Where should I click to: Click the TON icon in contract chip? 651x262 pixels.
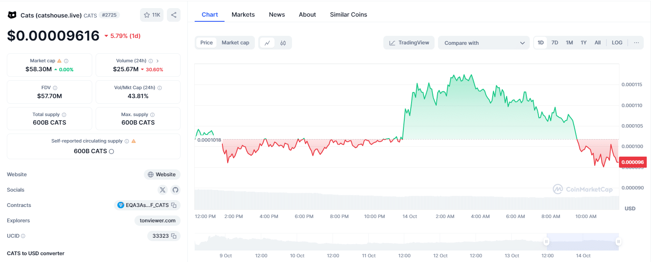121,205
